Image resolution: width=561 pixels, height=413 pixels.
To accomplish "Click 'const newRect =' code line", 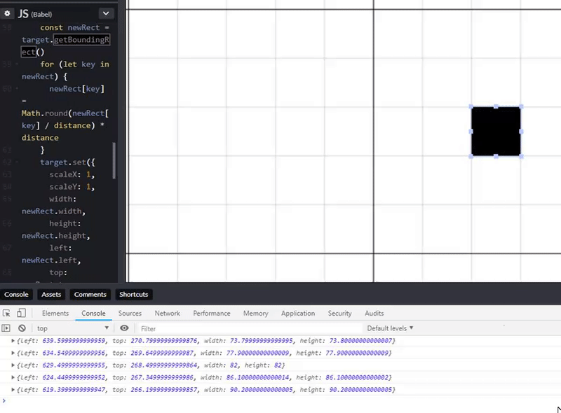I will 74,27.
